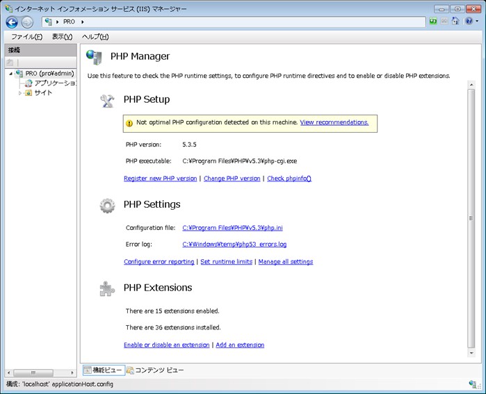Click the PRO text in address bar
Image resolution: width=486 pixels, height=394 pixels.
(x=69, y=22)
